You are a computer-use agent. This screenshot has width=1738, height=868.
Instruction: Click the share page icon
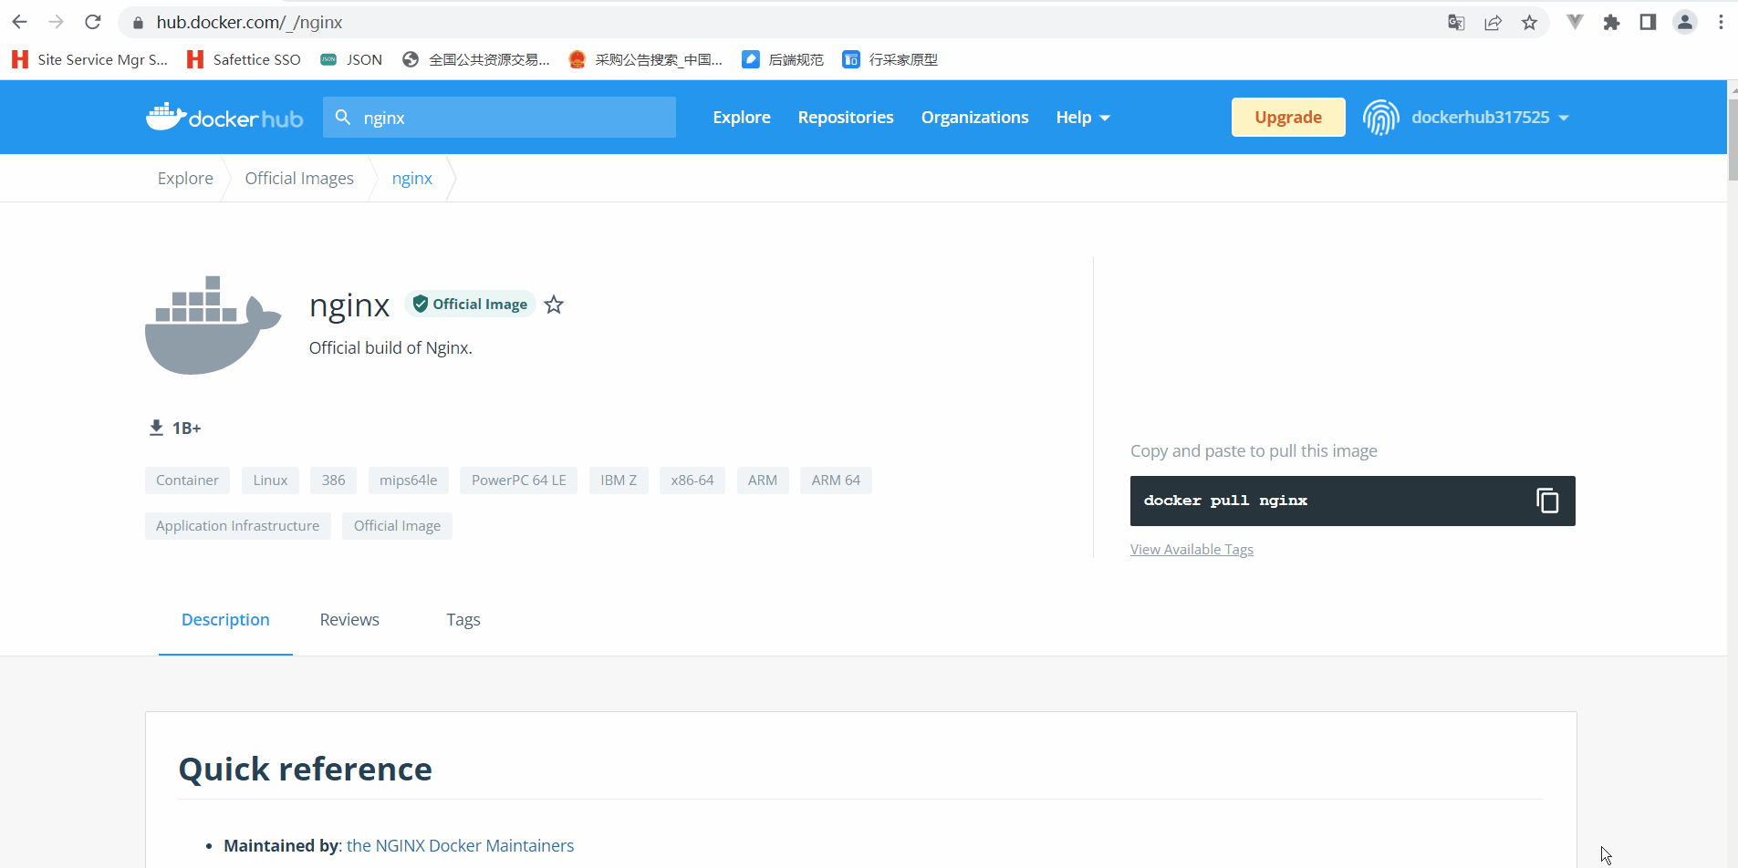(x=1493, y=23)
